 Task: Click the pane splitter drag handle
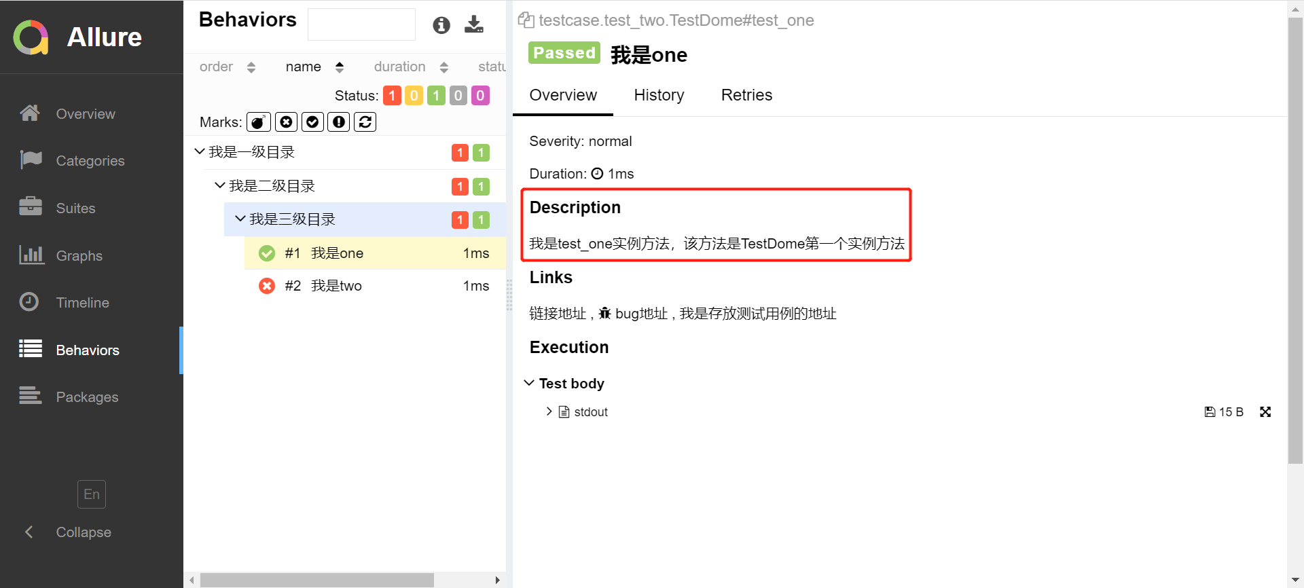(509, 295)
